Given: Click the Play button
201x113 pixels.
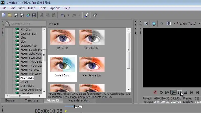Looking at the screenshot, I should tap(173, 92).
